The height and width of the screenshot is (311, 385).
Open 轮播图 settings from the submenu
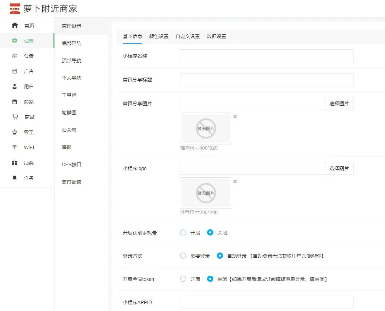[72, 112]
